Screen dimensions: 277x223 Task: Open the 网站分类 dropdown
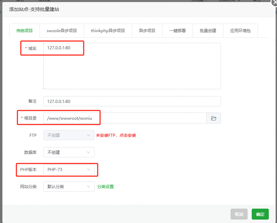69,186
